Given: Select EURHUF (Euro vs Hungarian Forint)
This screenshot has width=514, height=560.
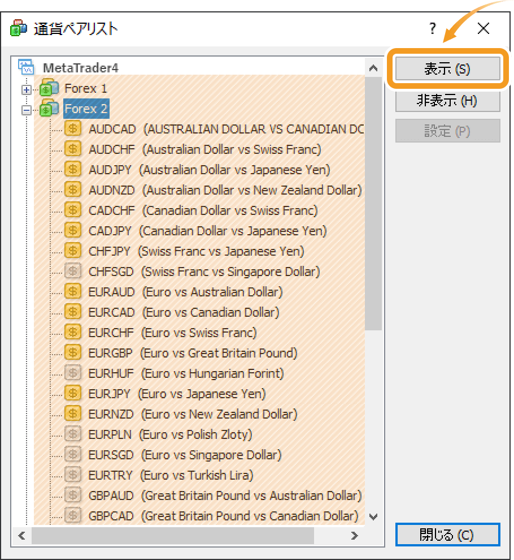Looking at the screenshot, I should click(x=186, y=373).
